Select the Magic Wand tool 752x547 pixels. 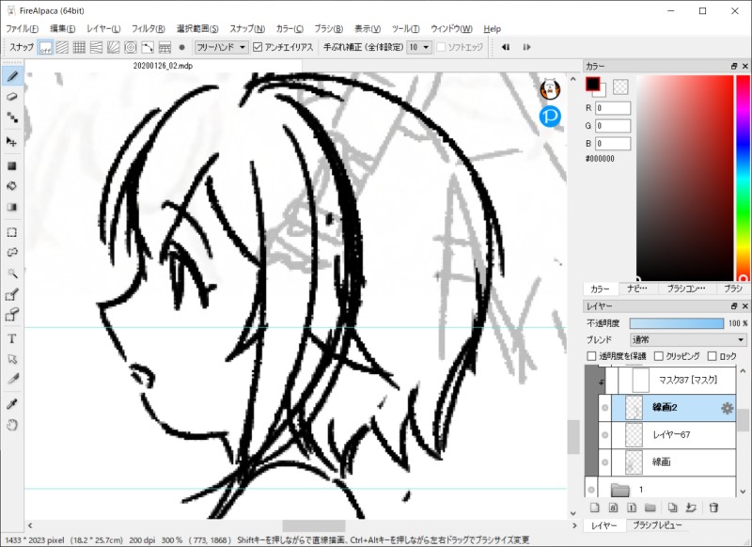tap(12, 273)
